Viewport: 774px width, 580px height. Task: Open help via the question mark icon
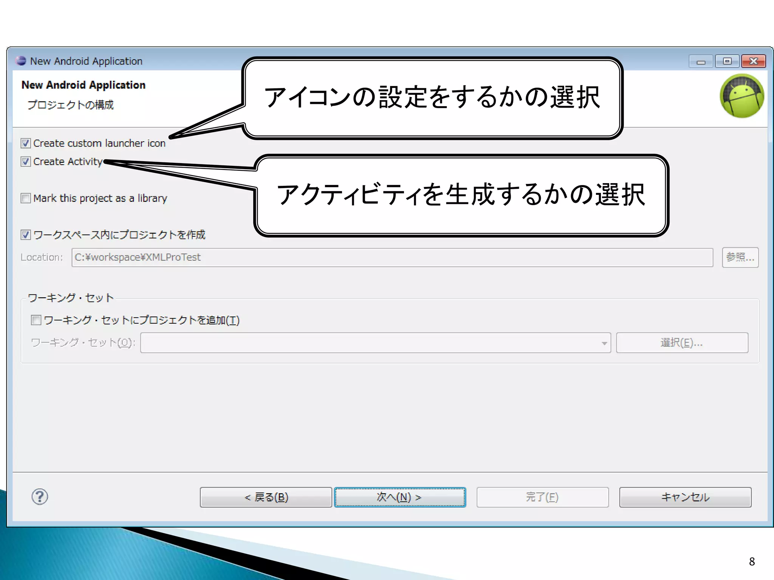40,497
